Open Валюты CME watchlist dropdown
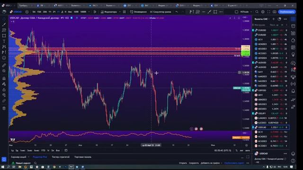 coord(262,19)
